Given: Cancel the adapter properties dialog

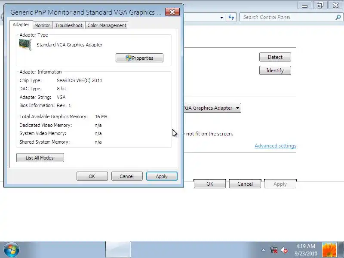Looking at the screenshot, I should click(x=127, y=176).
